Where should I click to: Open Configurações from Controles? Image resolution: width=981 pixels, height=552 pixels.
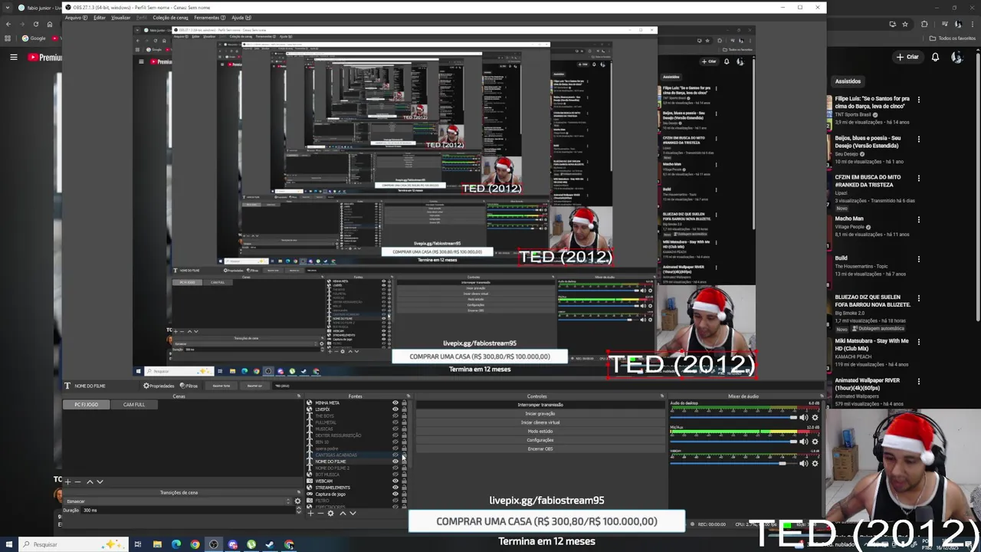540,440
